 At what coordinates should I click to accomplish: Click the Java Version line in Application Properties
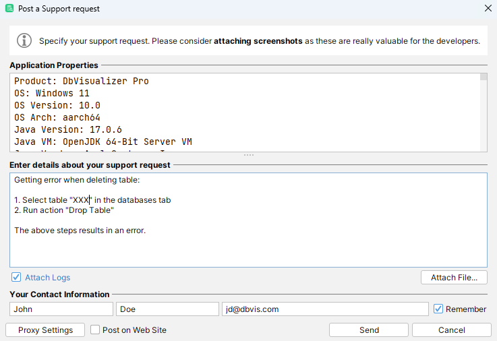click(68, 129)
